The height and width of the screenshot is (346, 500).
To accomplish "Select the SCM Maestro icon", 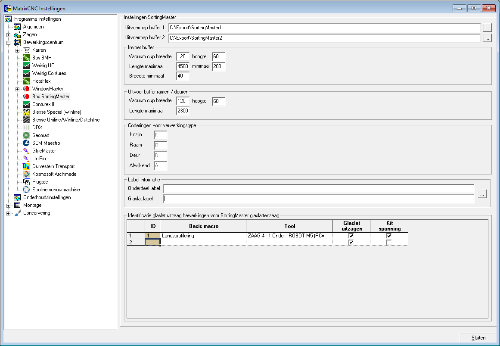I will coord(26,143).
